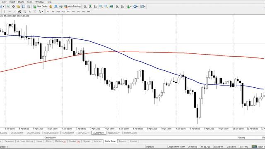The width and height of the screenshot is (265, 149).
Task: Switch to candlestick chart display
Action: coord(90,7)
